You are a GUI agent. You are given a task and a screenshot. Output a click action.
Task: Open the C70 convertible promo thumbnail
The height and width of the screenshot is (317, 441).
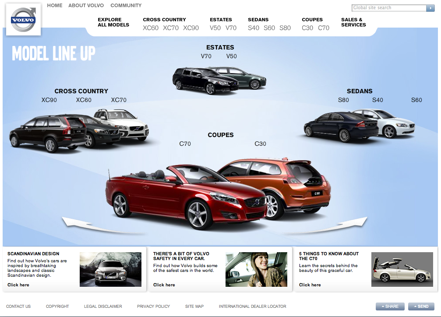(x=402, y=270)
